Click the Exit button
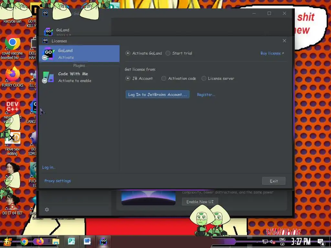 [273, 181]
